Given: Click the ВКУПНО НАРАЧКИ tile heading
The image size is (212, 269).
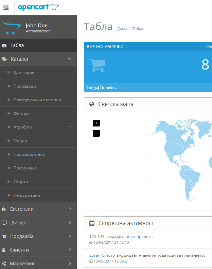Looking at the screenshot, I should click(105, 47).
